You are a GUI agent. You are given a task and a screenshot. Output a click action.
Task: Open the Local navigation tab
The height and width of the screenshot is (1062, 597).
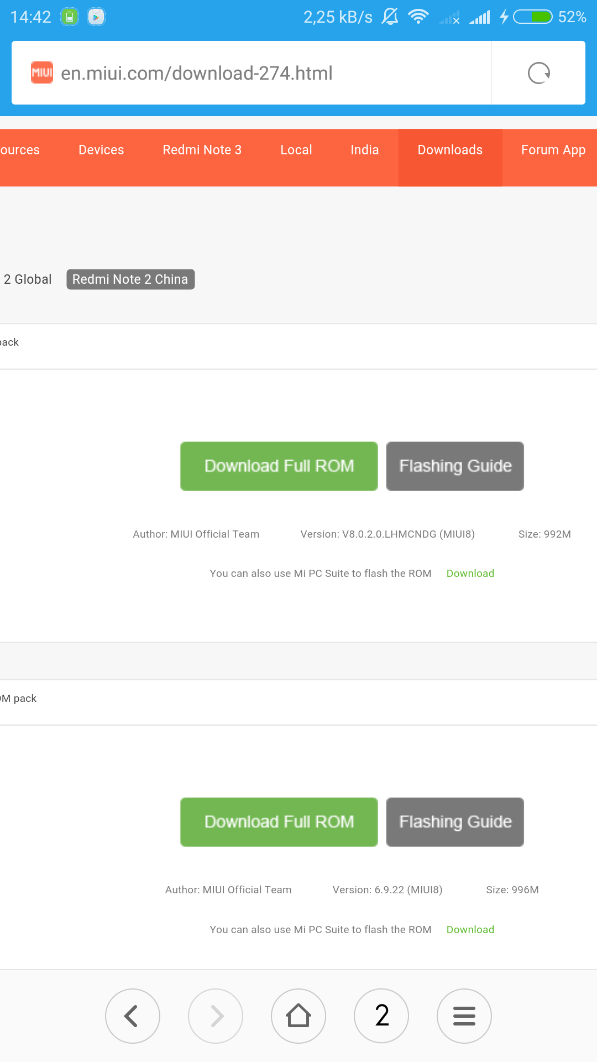tap(296, 150)
